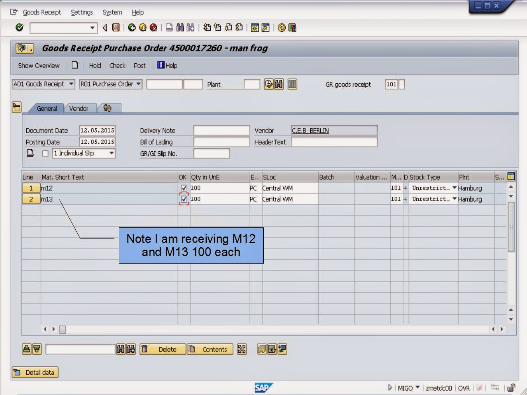The image size is (527, 395).
Task: Switch to the Vendor tab
Action: pos(79,108)
